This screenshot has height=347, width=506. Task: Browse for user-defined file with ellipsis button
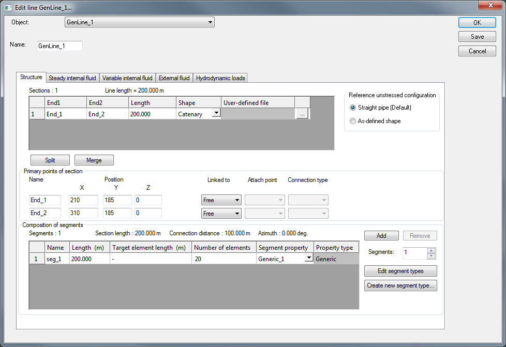click(x=302, y=114)
